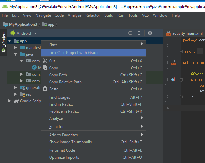
Task: Click the activity_main.xml file icon on tab
Action: pyautogui.click(x=169, y=33)
